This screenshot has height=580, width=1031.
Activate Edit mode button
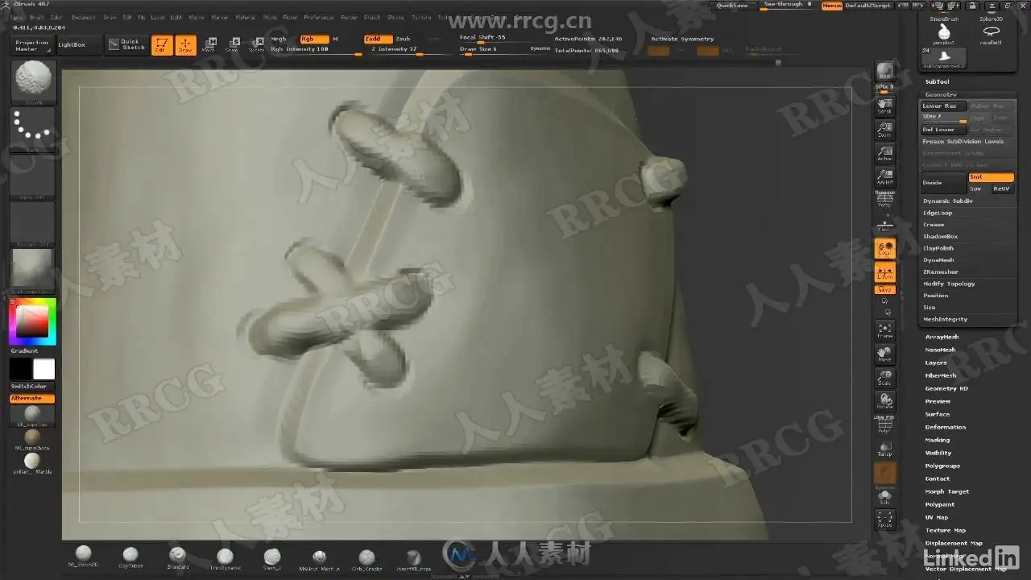click(x=162, y=45)
